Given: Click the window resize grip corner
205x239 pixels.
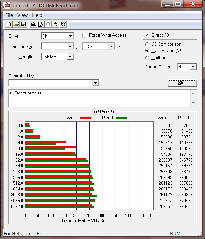Looking at the screenshot, I should [x=200, y=234].
